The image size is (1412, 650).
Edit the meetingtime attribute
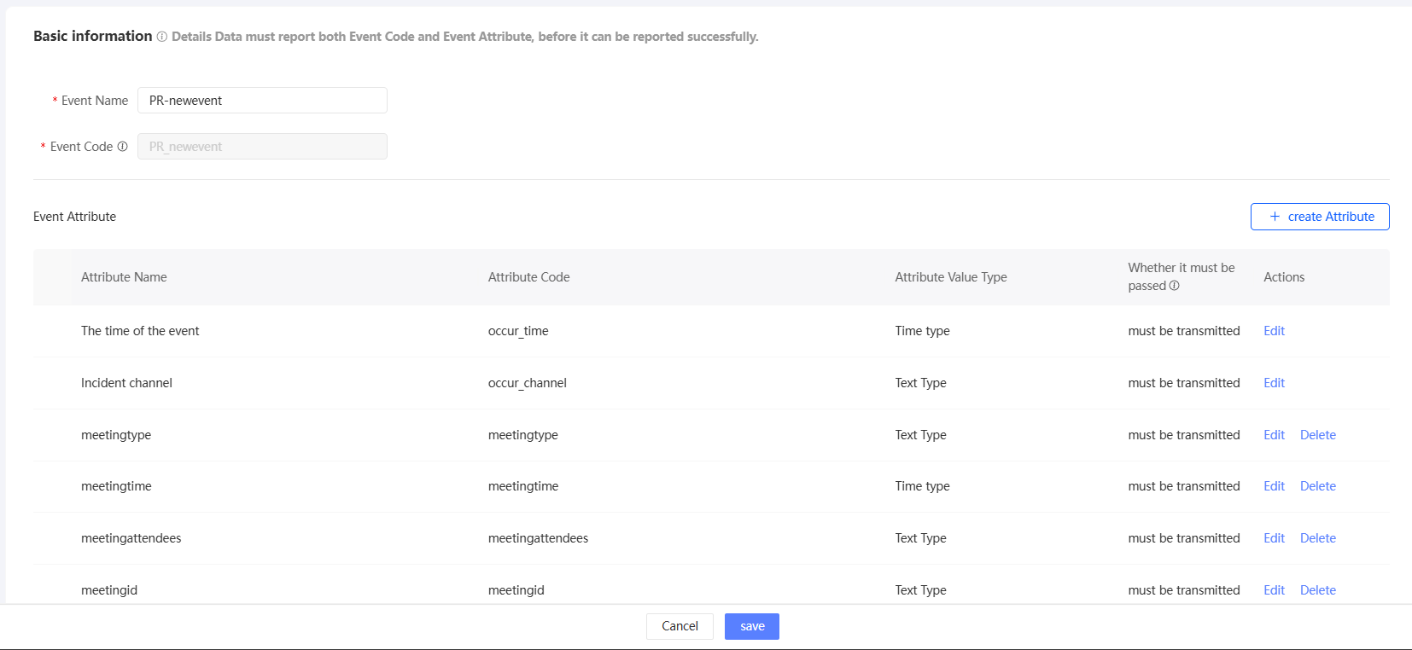coord(1274,486)
